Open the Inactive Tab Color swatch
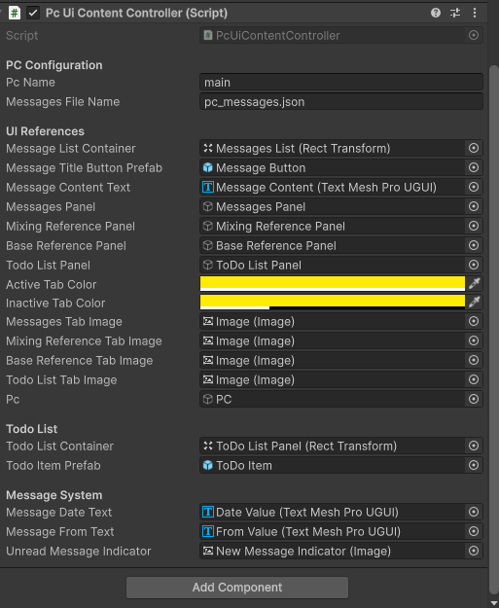The image size is (499, 608). [x=333, y=302]
